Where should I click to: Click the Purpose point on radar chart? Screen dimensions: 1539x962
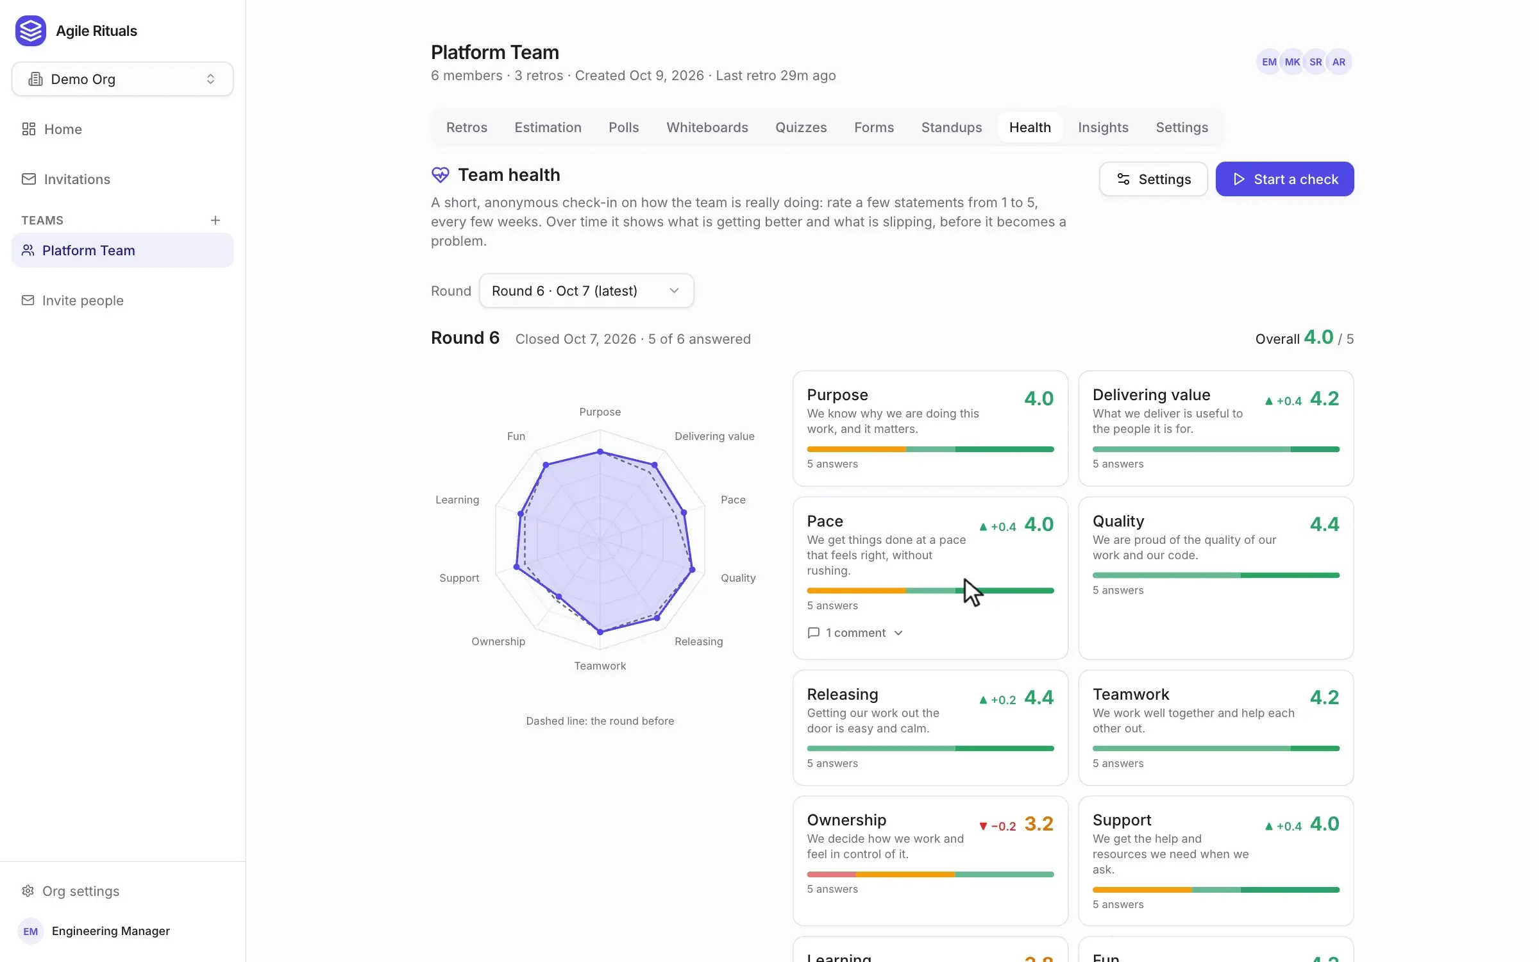point(600,451)
